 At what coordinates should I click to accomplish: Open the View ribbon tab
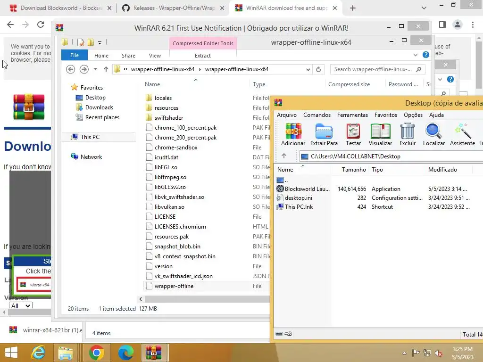[155, 56]
